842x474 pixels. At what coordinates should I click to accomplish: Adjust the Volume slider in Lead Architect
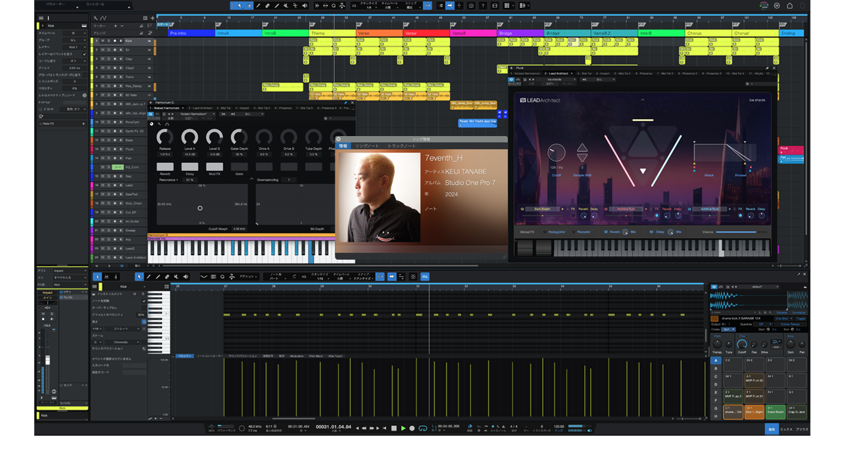741,232
